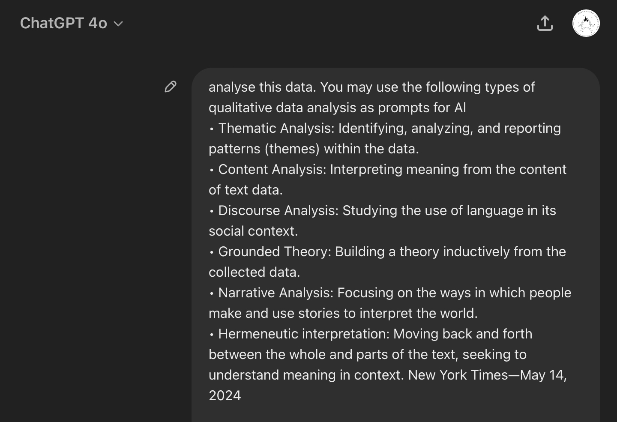The image size is (617, 422).
Task: Click the share conversation upload icon
Action: tap(545, 23)
